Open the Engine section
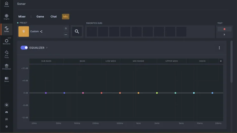237x133 pixels. pos(6,17)
